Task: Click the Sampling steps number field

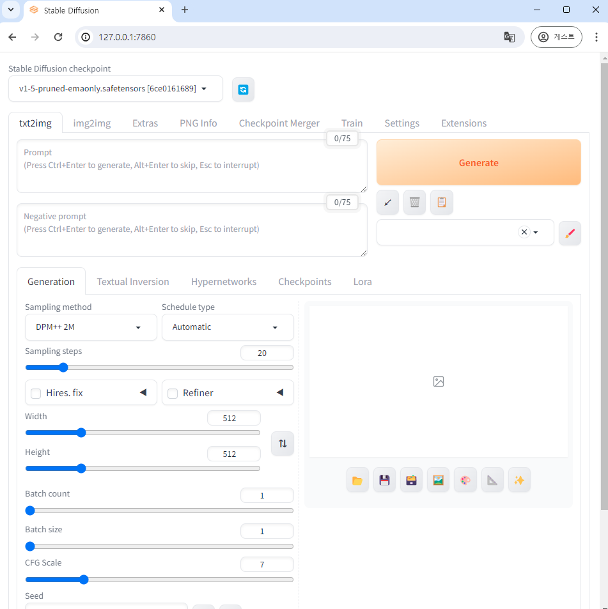Action: click(x=267, y=353)
